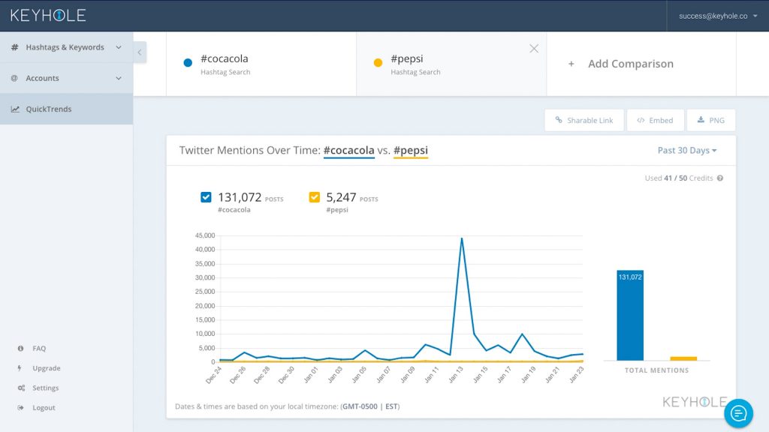Click the blue dot for #cocacola
Screen dimensions: 769x432
click(x=188, y=63)
